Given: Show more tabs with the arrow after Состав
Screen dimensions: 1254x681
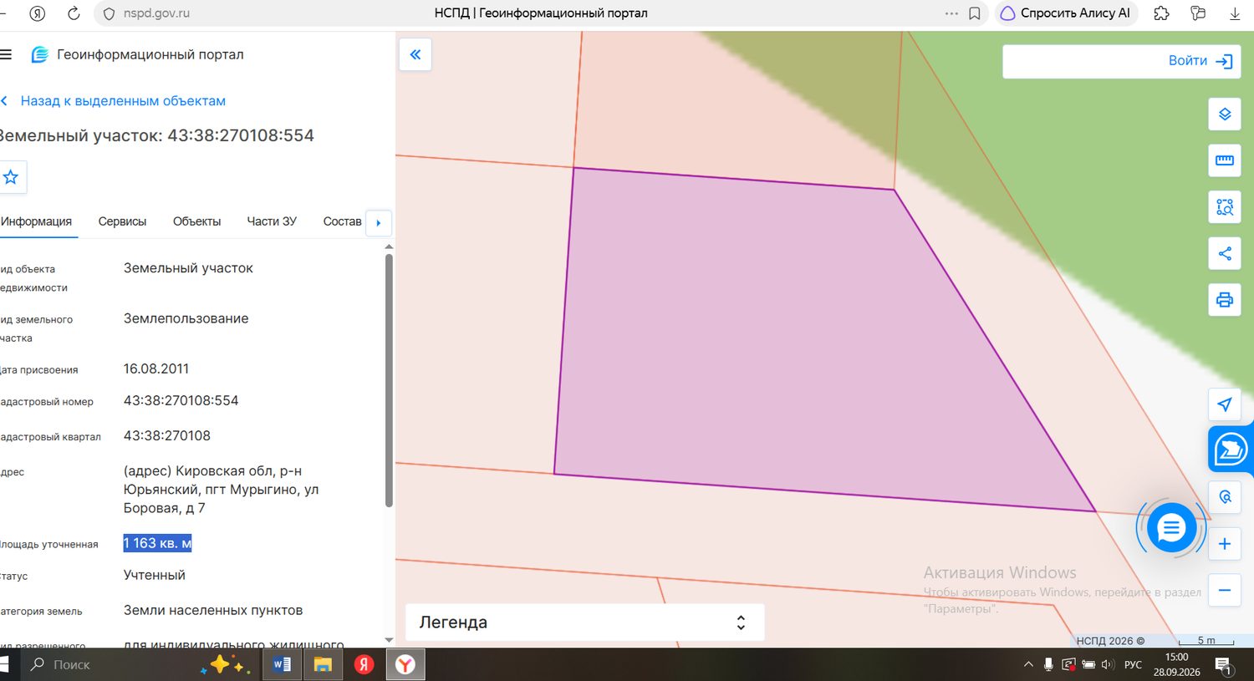Looking at the screenshot, I should (379, 223).
